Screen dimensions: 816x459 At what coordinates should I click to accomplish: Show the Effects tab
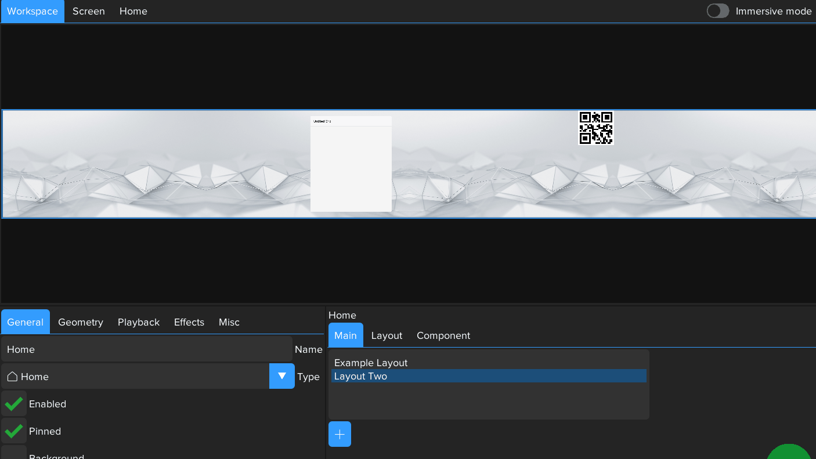coord(189,322)
